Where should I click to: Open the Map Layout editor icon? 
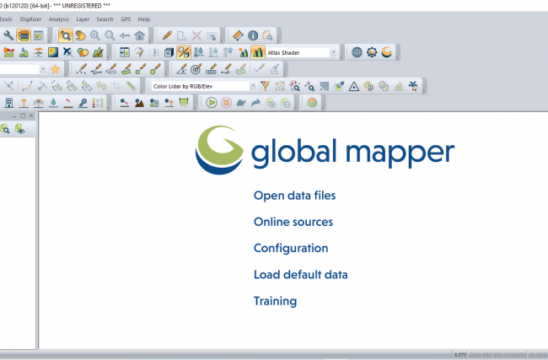click(x=38, y=35)
